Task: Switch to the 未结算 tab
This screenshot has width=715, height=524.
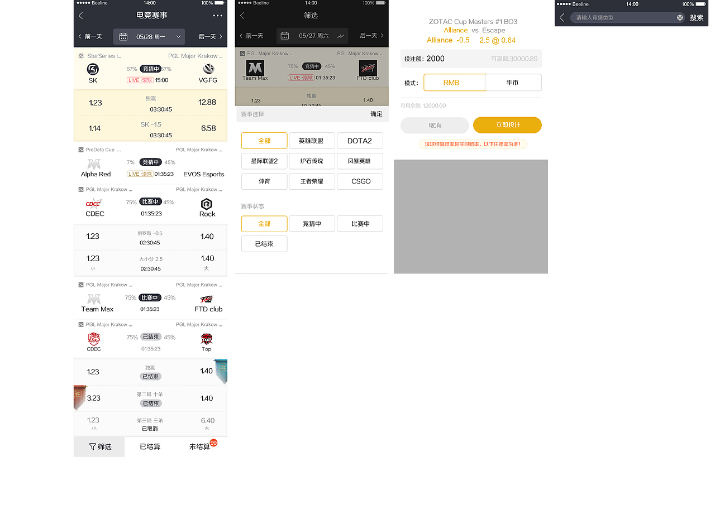Action: 200,446
